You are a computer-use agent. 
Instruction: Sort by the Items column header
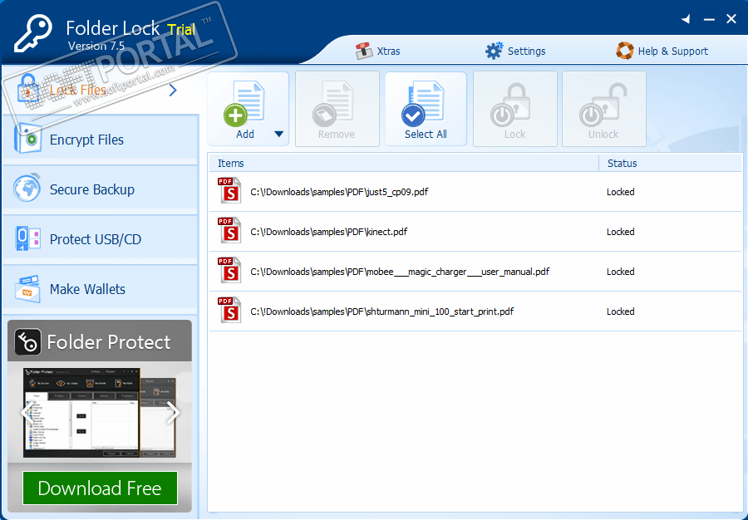click(404, 163)
